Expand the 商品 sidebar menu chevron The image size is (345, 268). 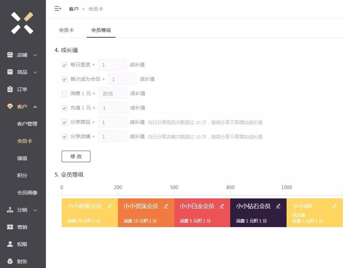35,72
